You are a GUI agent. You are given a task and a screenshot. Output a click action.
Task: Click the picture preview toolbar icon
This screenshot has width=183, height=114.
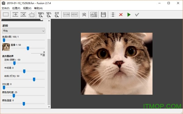click(x=94, y=15)
